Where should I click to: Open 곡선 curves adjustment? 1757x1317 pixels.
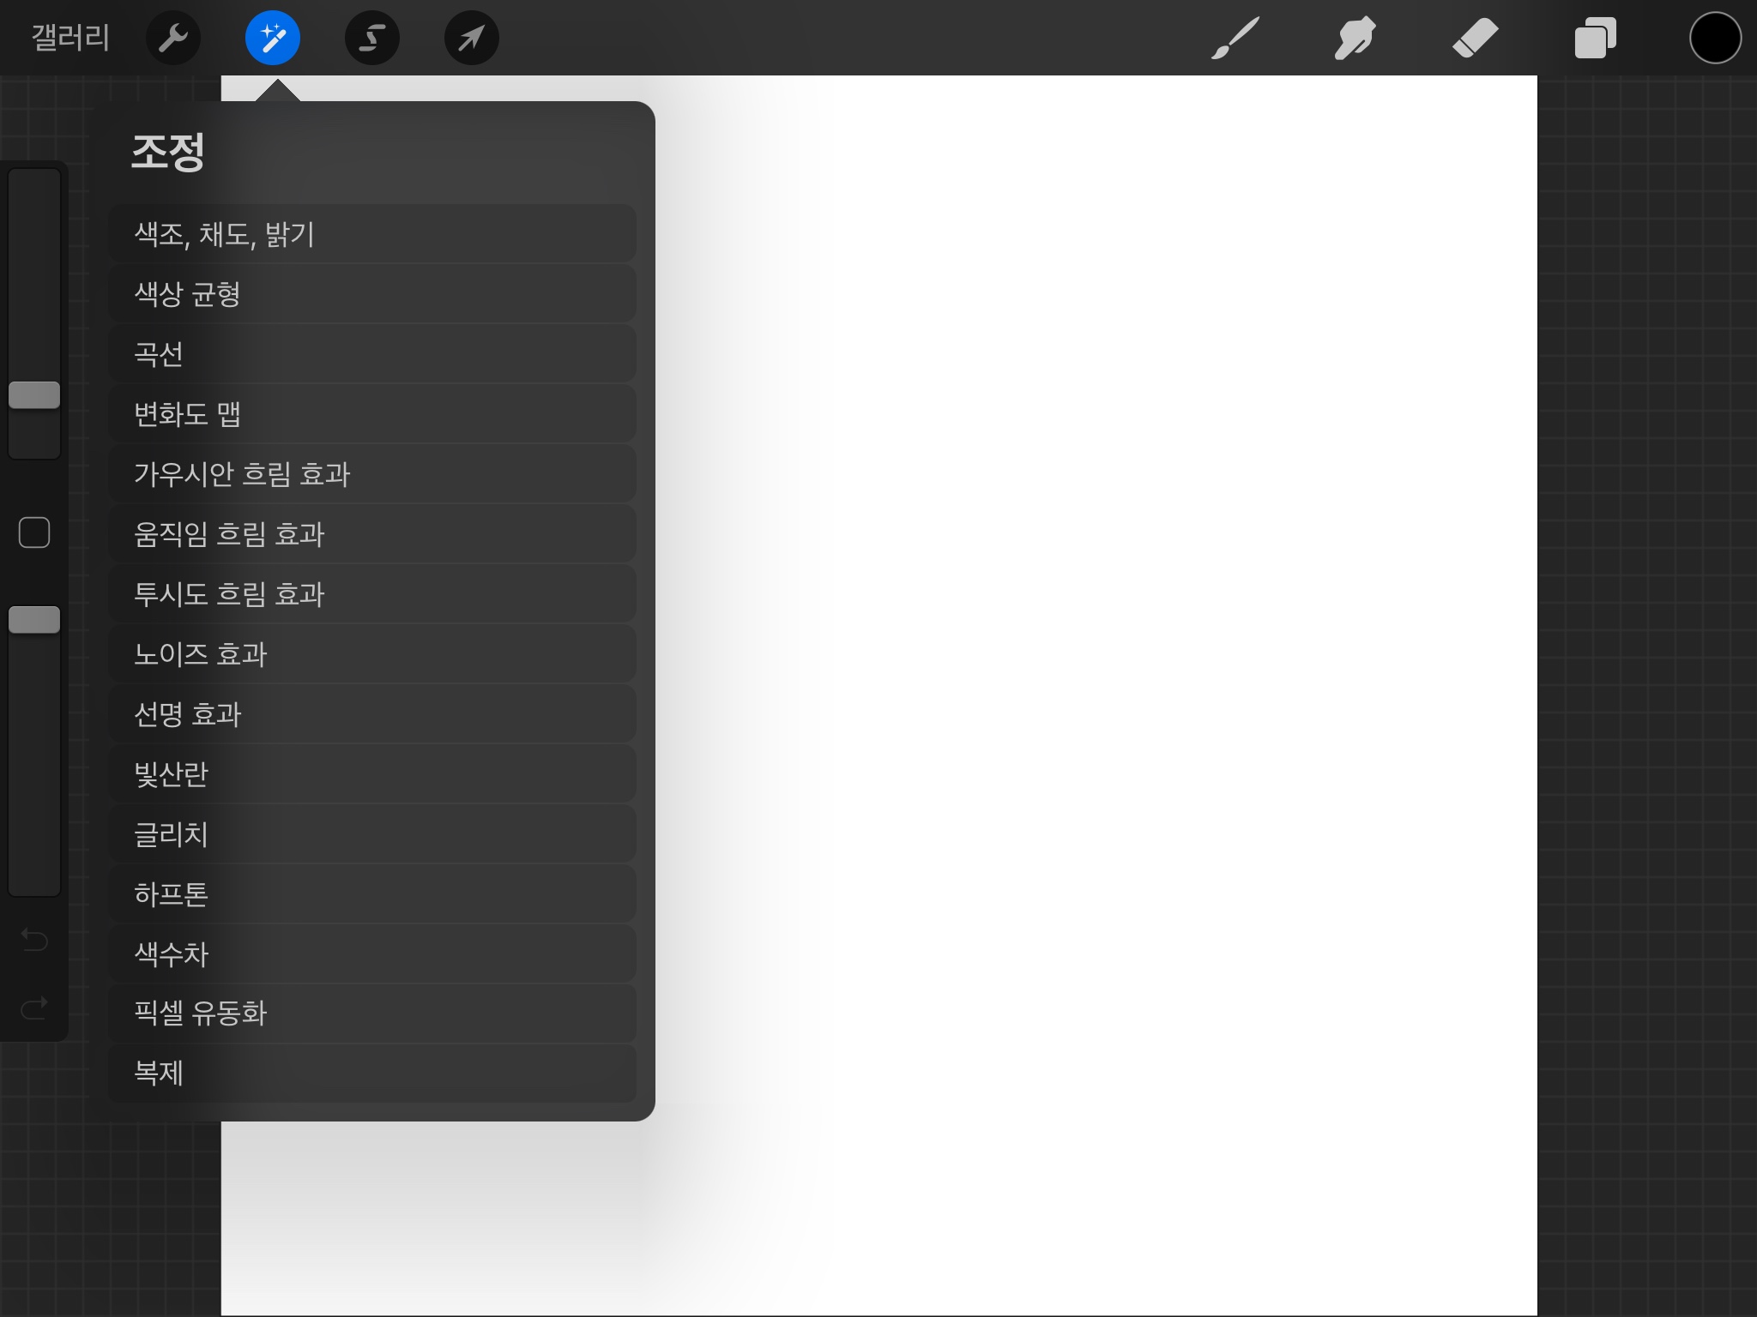click(372, 354)
